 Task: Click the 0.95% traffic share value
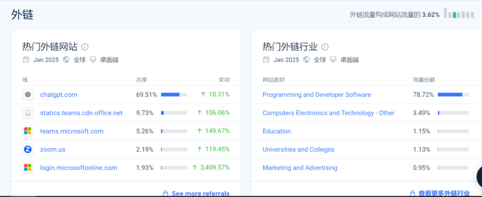[x=421, y=168]
